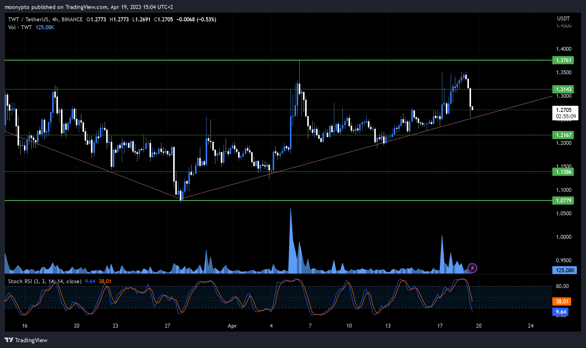
Task: Select the 1.3761 price level label
Action: tap(563, 60)
